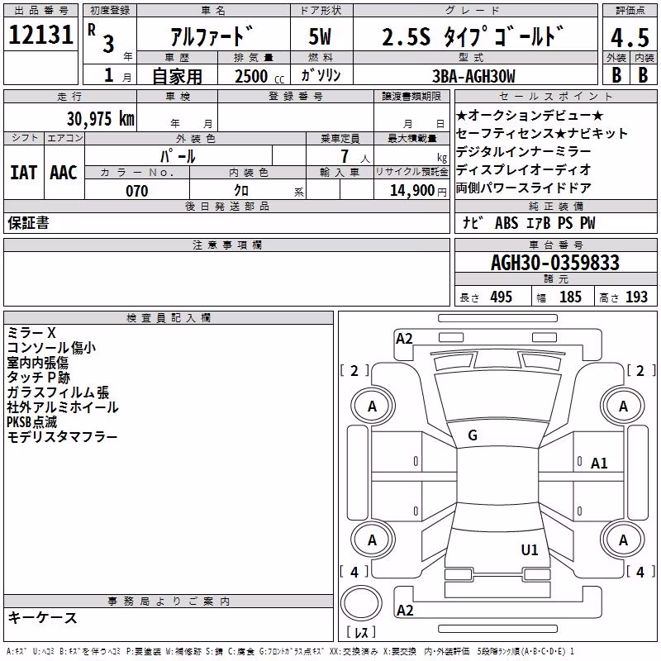Click the interior grade B under 内装

point(643,75)
